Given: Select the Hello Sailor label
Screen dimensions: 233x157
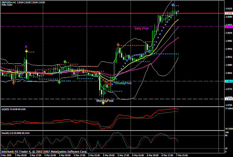Looking at the screenshot, I should coord(7,5).
